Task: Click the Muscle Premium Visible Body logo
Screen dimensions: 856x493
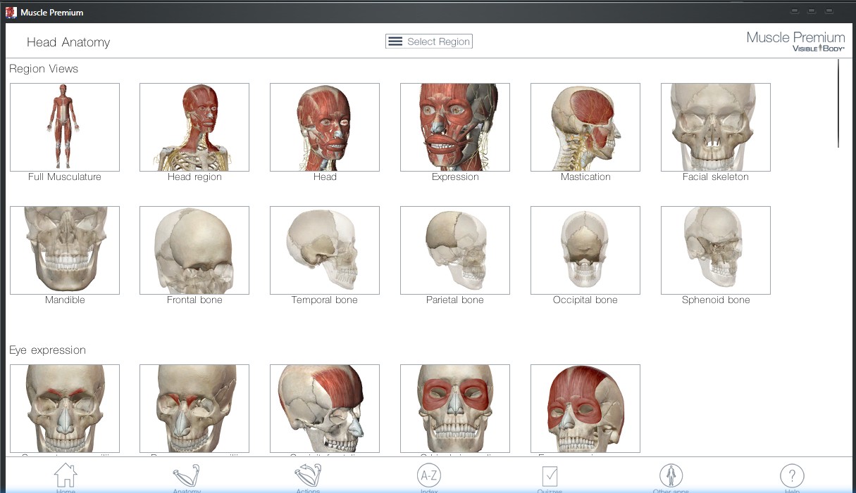Action: pos(795,41)
